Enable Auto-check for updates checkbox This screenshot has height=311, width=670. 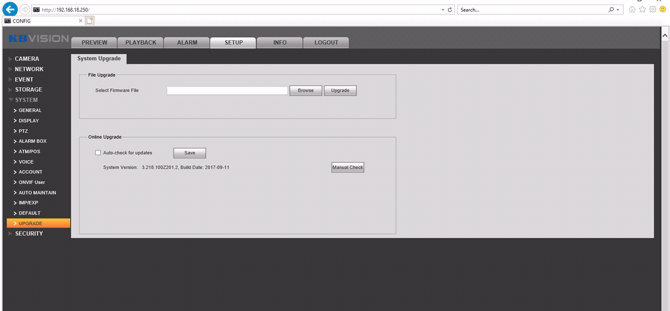coord(98,153)
